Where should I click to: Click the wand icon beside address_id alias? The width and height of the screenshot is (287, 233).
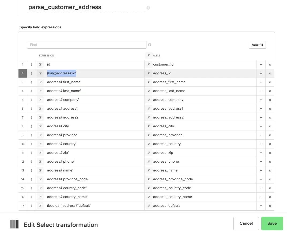pos(149,73)
